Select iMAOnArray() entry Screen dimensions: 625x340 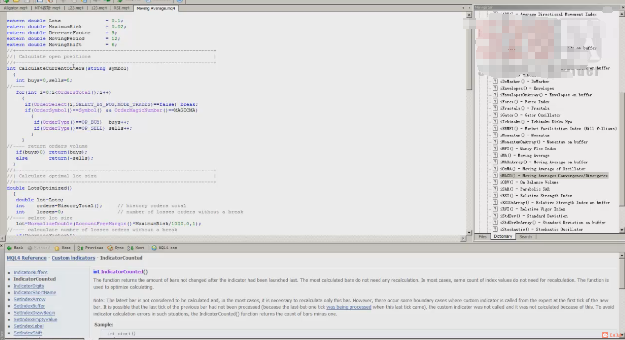pos(544,162)
